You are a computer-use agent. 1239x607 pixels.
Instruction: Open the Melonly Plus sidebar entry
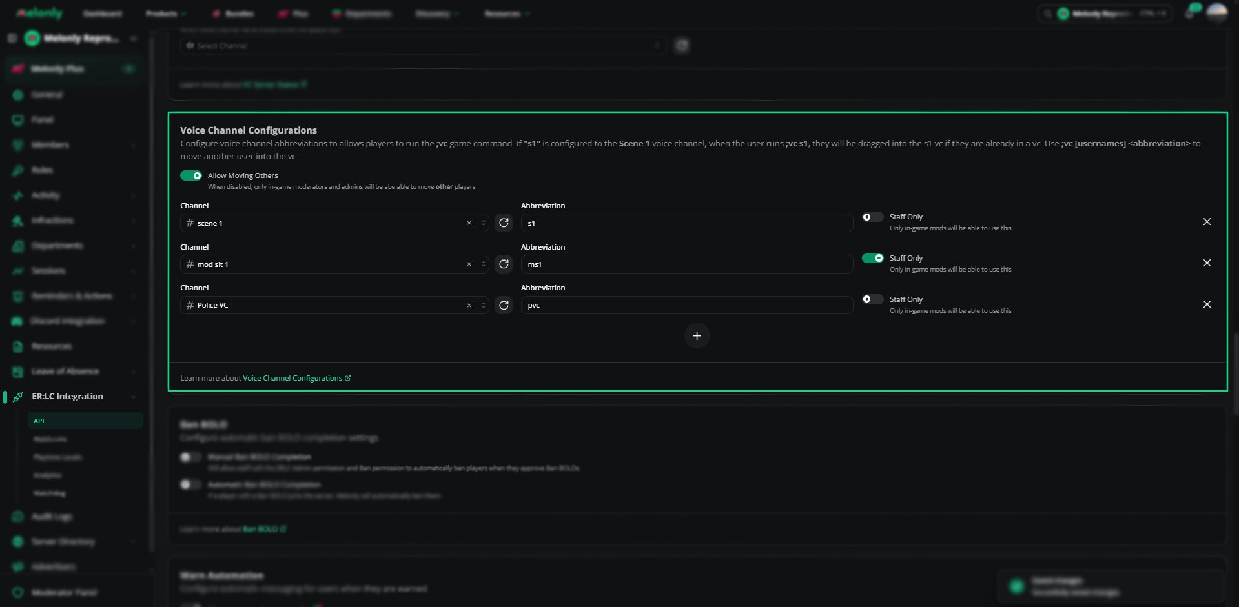coord(75,68)
